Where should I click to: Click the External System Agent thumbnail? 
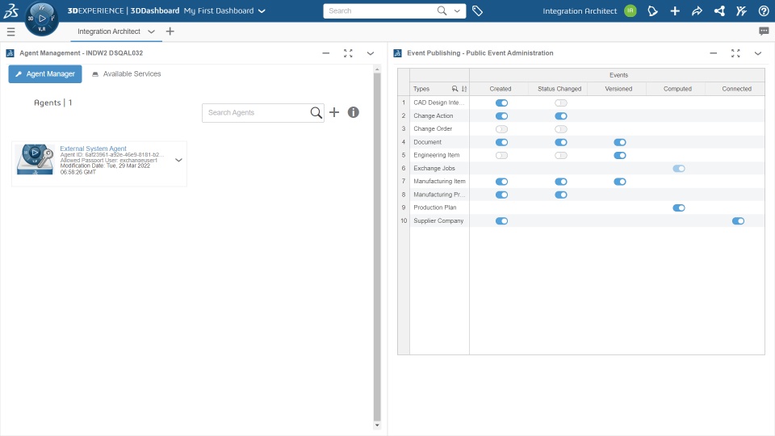point(35,160)
